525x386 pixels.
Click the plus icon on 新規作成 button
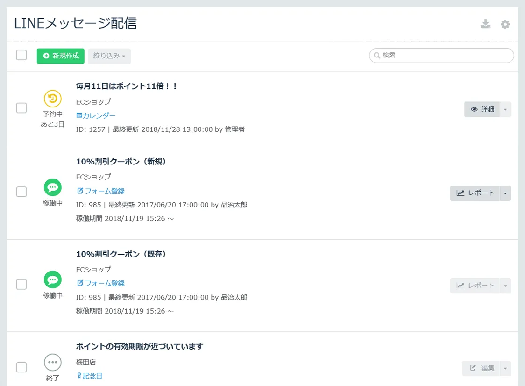[x=46, y=56]
